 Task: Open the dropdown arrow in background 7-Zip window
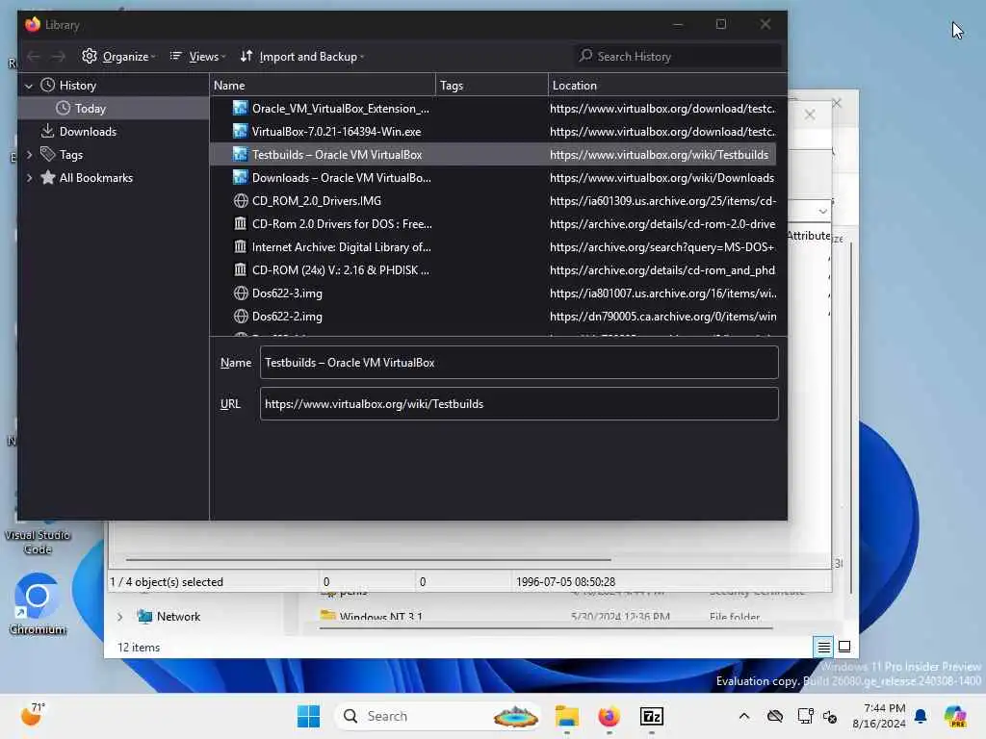pyautogui.click(x=822, y=211)
